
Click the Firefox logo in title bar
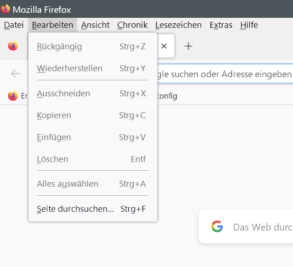click(5, 9)
